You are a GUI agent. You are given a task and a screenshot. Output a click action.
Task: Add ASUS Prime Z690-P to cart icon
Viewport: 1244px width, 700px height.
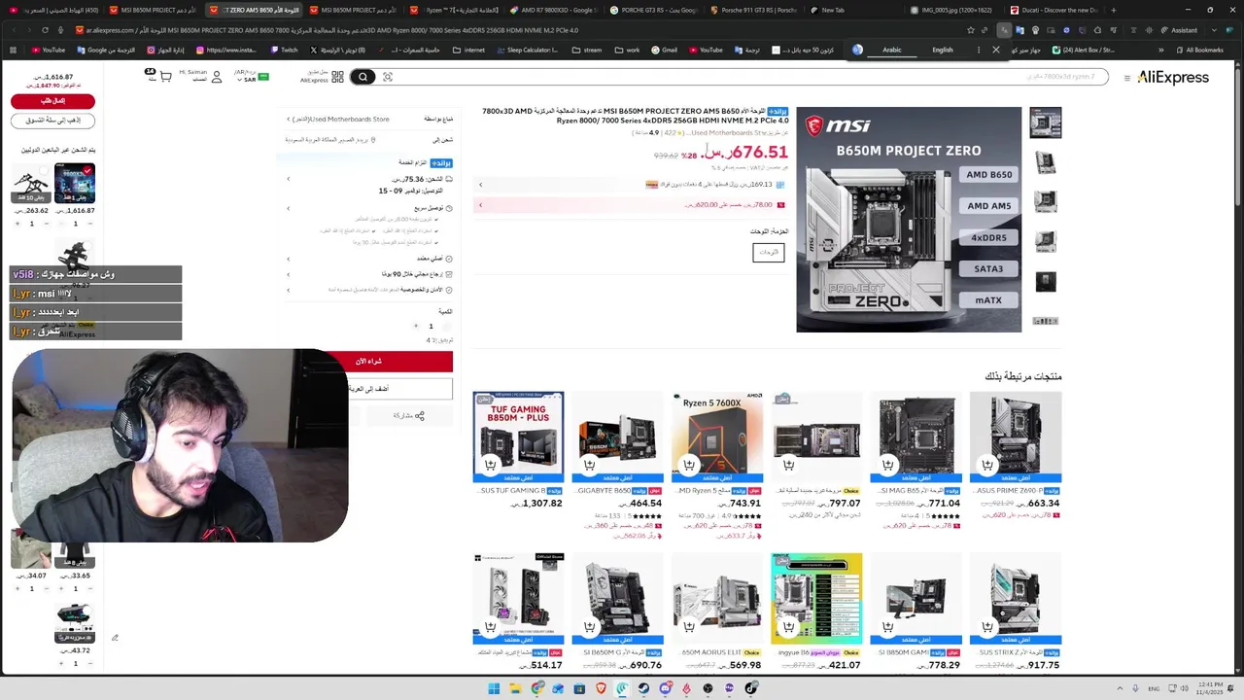(x=986, y=465)
